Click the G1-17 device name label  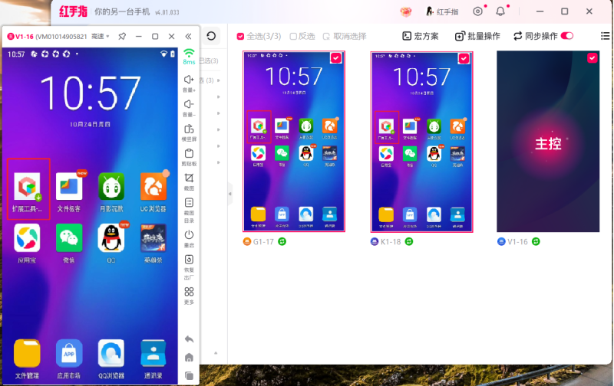(263, 242)
